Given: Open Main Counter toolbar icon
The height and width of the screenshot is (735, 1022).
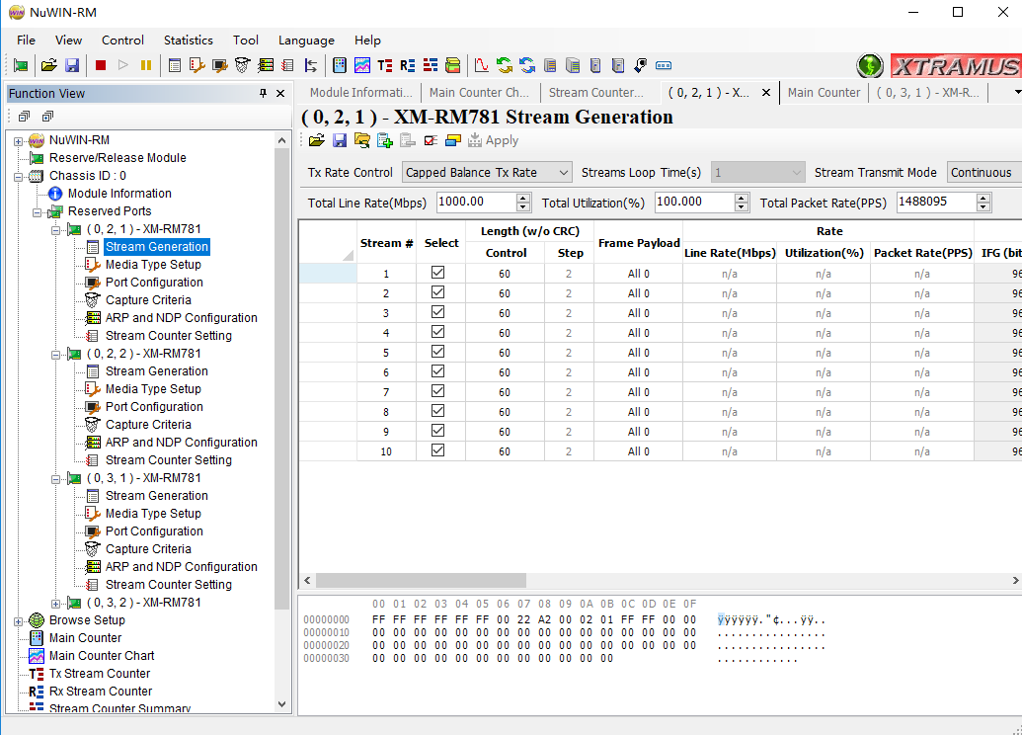Looking at the screenshot, I should click(340, 65).
